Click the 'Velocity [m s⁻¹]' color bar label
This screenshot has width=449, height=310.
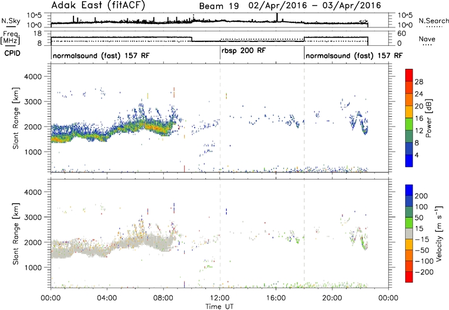(439, 233)
